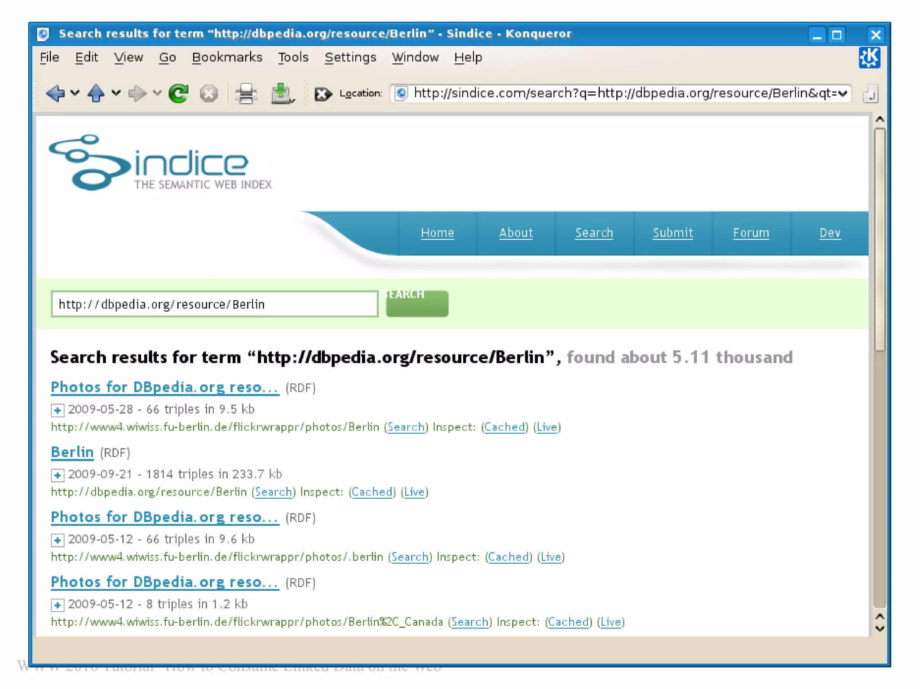Open the Bookmarks menu

227,57
